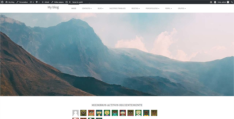This screenshot has width=234, height=119.
Task: Click Añadir to add new content
Action: point(46,2)
